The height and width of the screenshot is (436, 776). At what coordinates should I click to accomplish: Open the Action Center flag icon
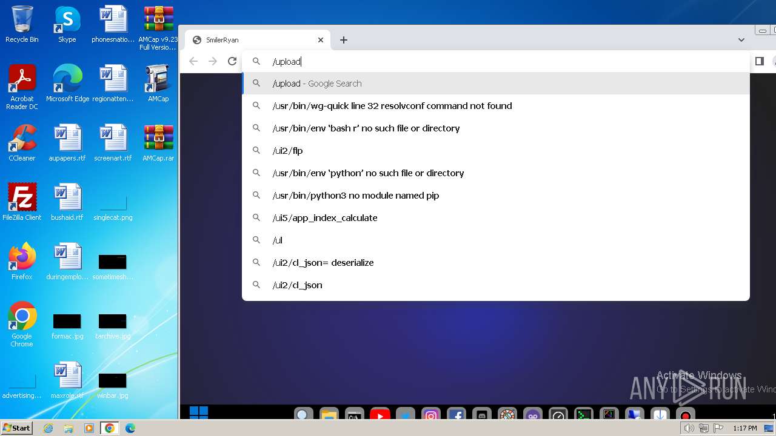click(718, 428)
